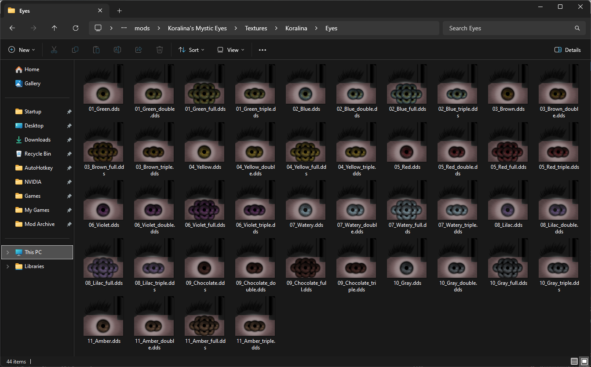Click the Share icon in toolbar
The image size is (591, 367).
click(x=139, y=50)
